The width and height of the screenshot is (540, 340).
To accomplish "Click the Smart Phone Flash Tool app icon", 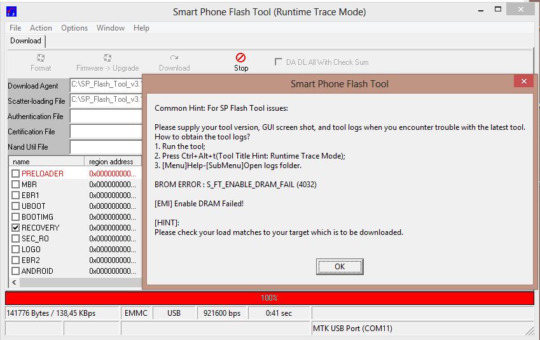I will click(11, 11).
